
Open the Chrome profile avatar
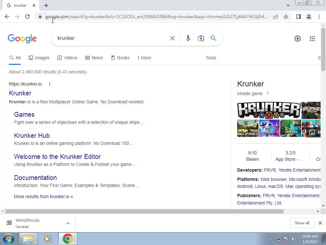tap(309, 17)
